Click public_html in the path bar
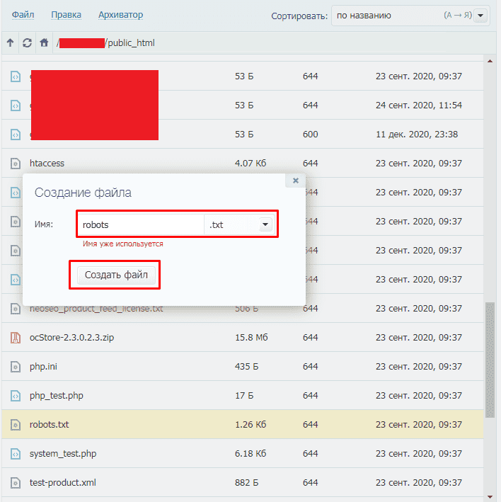This screenshot has height=502, width=501. point(131,43)
